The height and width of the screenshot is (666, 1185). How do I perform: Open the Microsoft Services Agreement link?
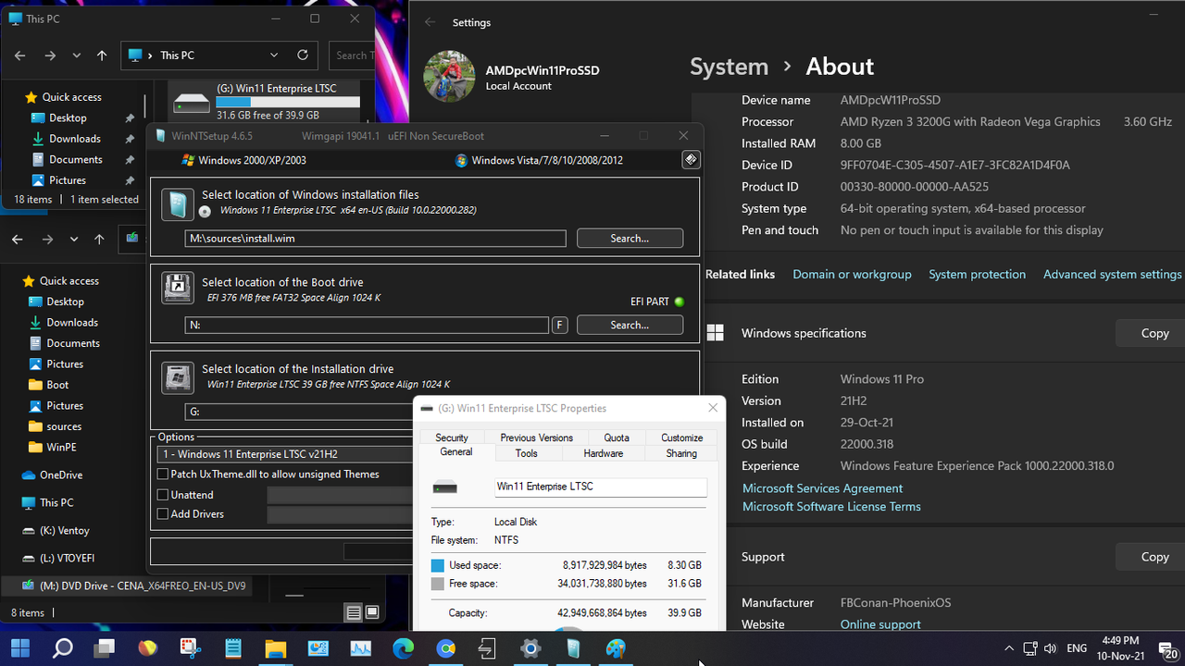pos(822,488)
